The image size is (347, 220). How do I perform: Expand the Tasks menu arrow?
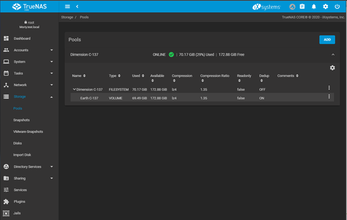(52, 73)
